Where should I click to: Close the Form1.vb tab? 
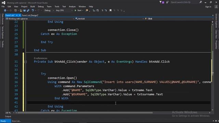[20, 15]
